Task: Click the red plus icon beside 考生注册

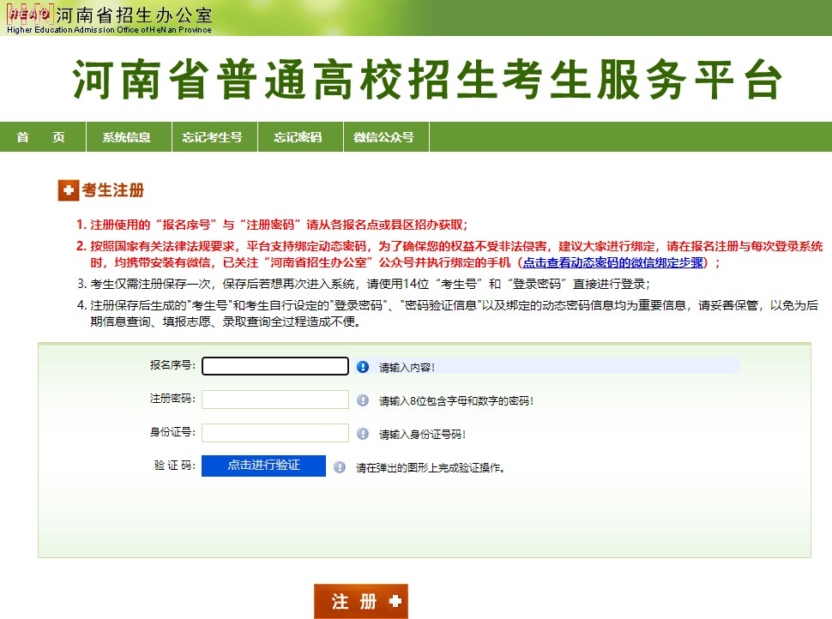Action: tap(68, 190)
